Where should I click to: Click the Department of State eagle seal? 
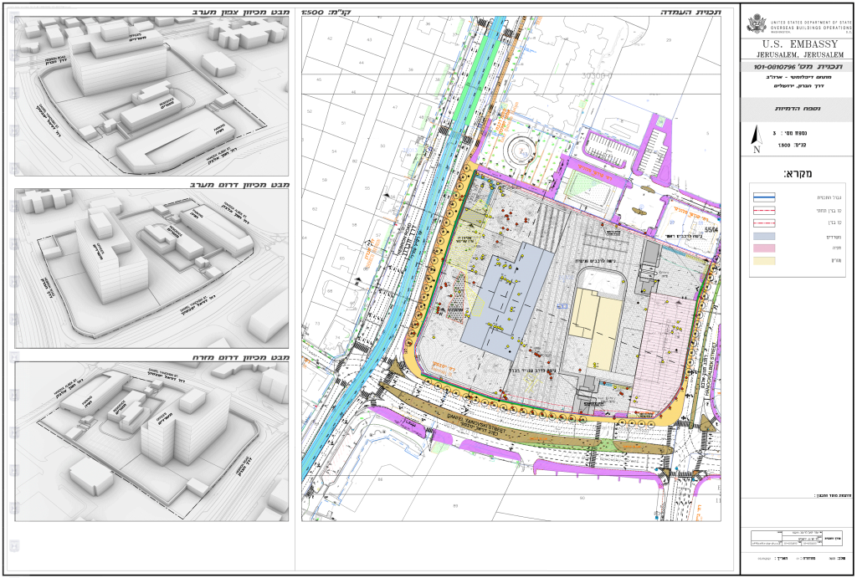[756, 23]
